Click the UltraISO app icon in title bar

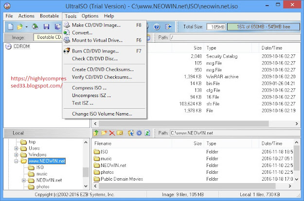coord(7,6)
